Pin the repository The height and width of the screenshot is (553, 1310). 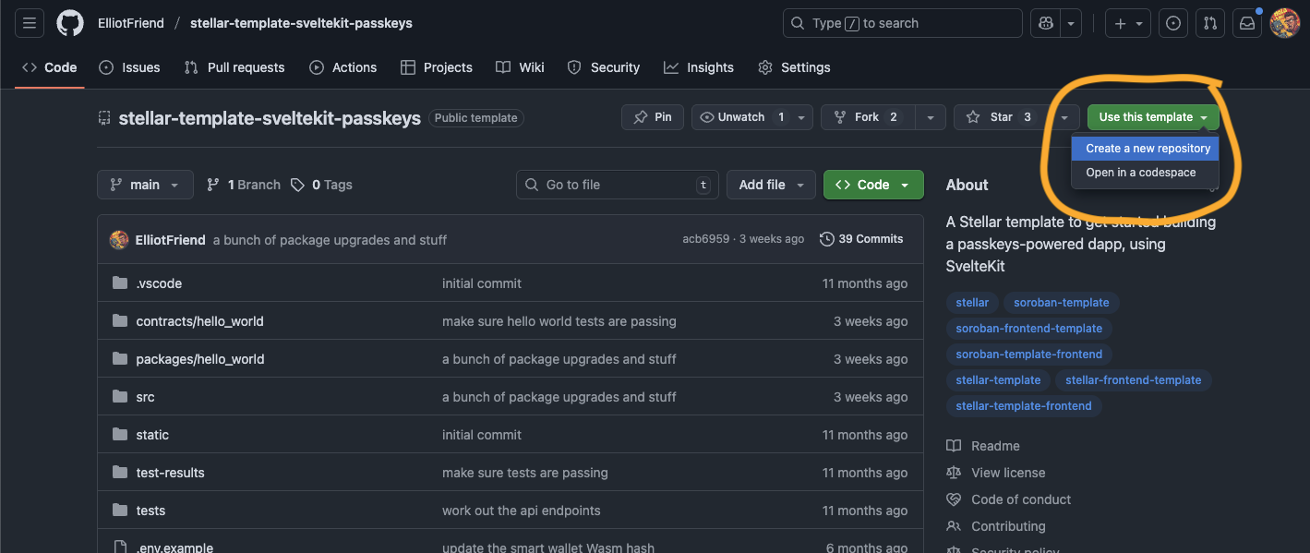652,117
